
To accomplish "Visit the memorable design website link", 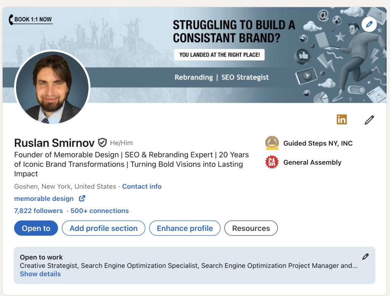I will [43, 198].
